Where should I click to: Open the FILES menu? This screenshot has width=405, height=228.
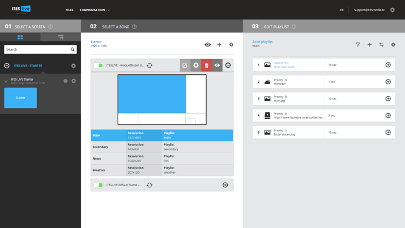69,10
